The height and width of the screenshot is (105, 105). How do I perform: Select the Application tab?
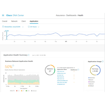34,21
